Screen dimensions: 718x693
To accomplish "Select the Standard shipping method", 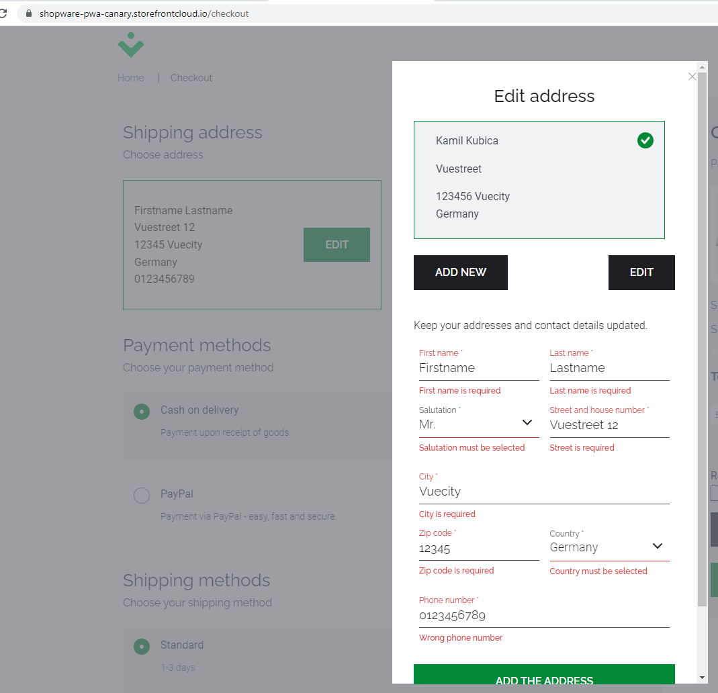I will coord(141,647).
